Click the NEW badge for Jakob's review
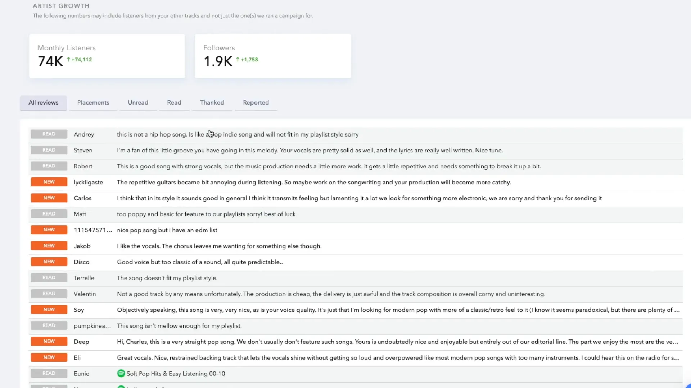 click(49, 246)
